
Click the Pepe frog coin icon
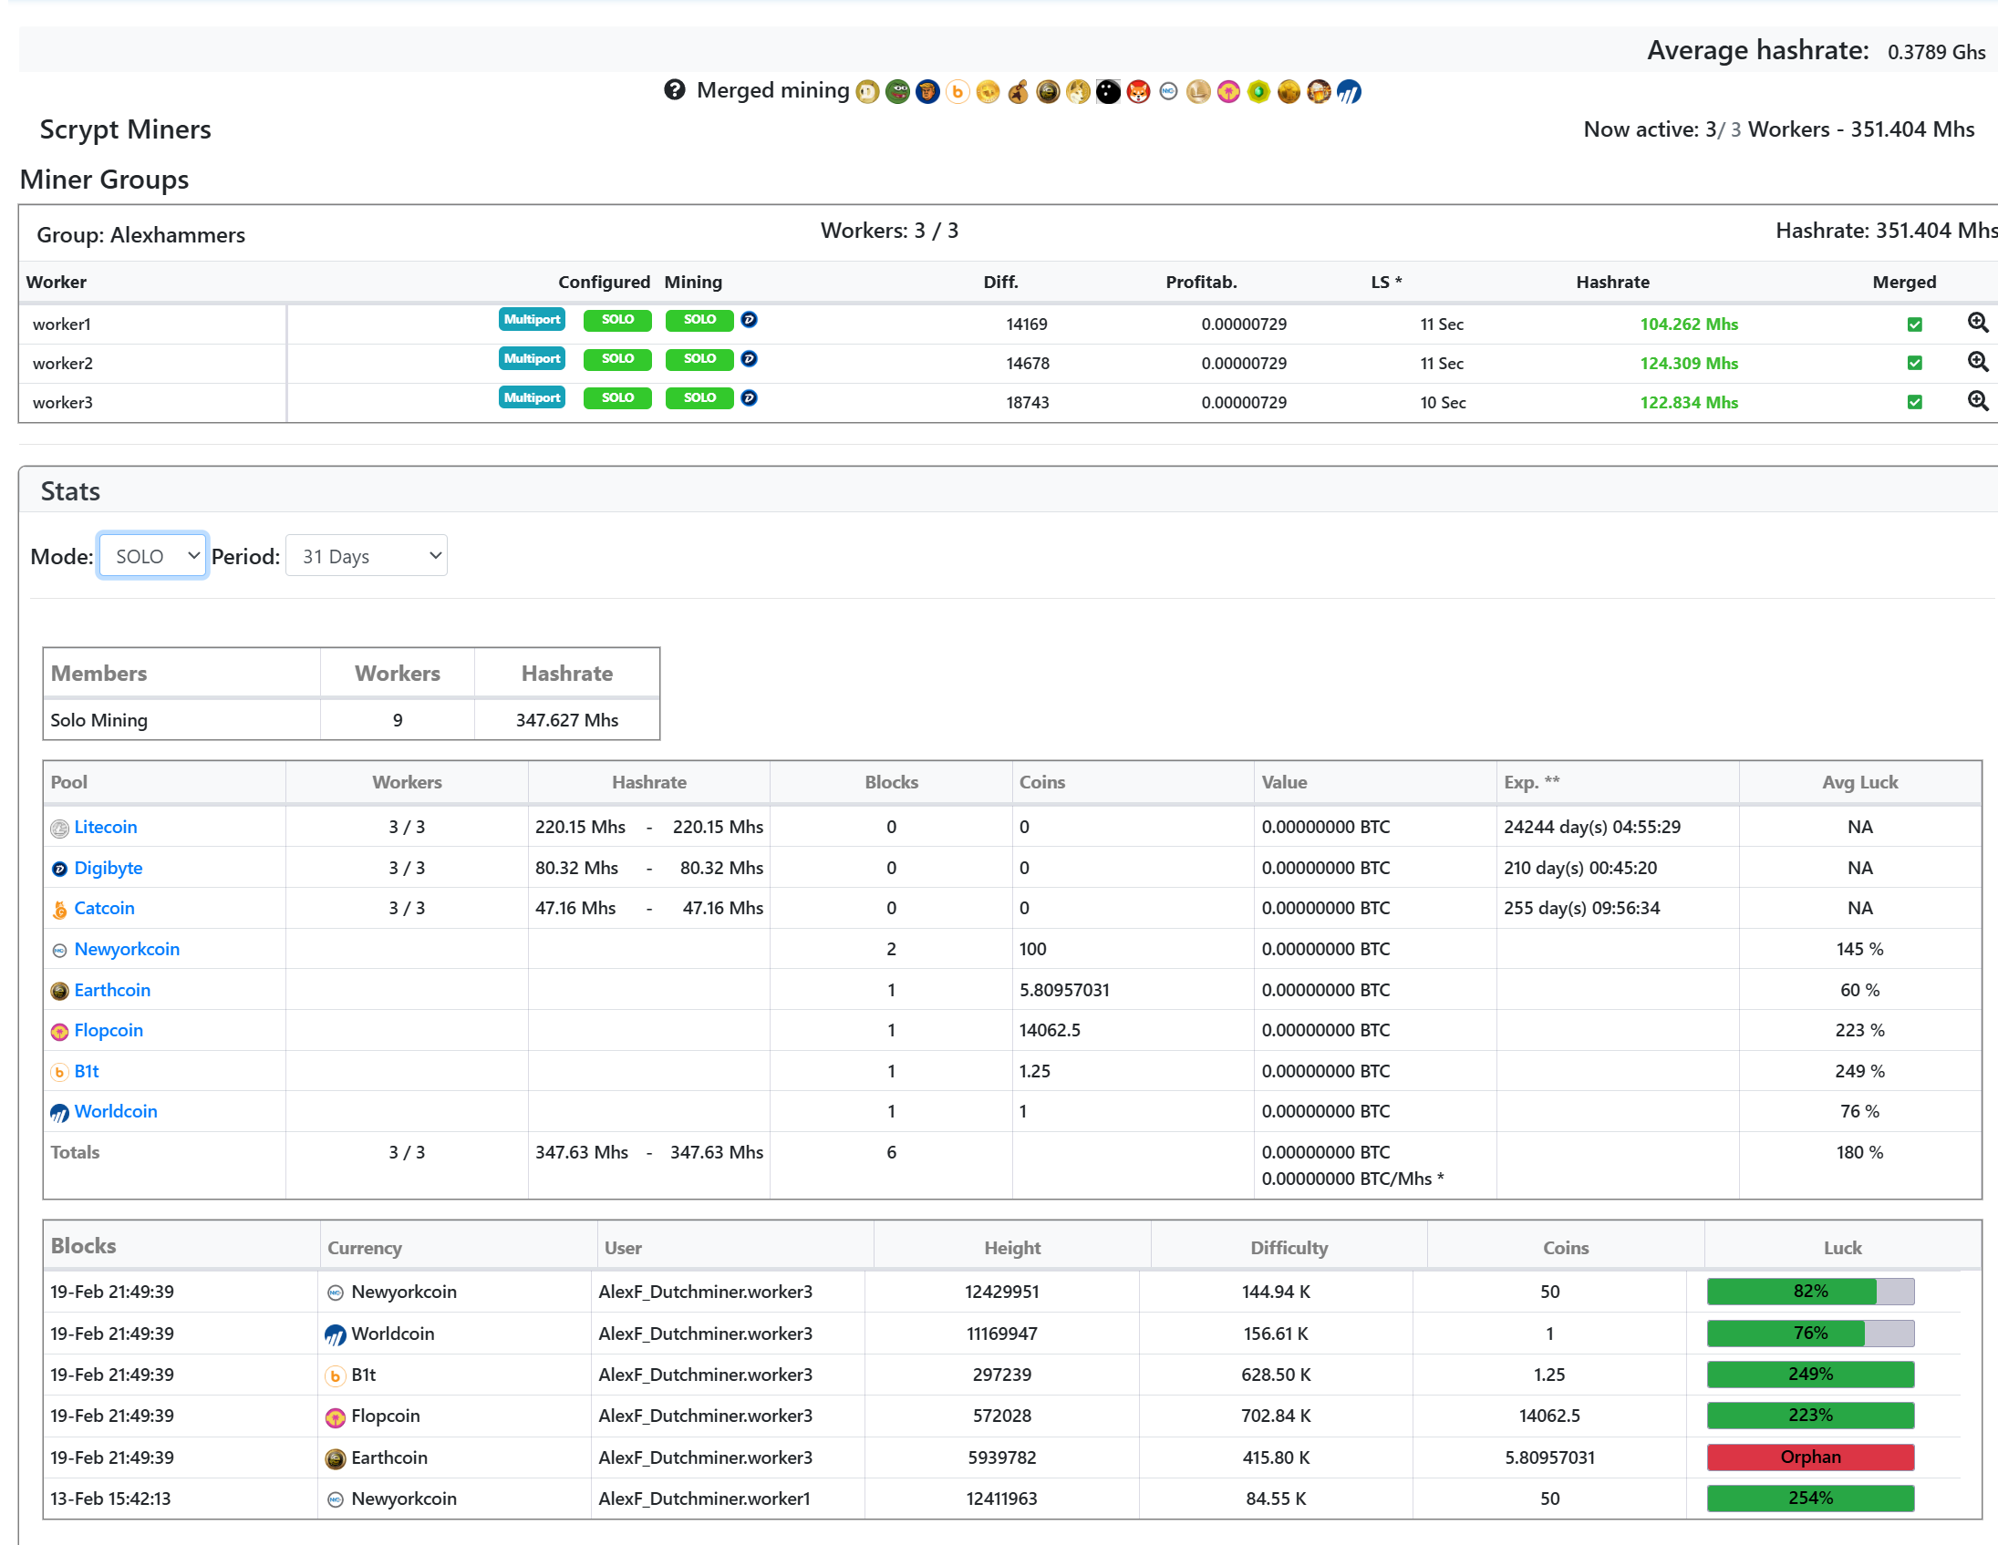point(898,91)
